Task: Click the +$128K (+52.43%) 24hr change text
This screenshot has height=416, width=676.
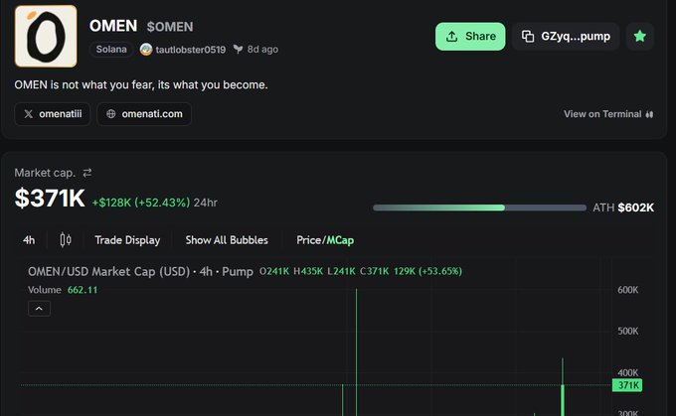Action: [x=155, y=203]
